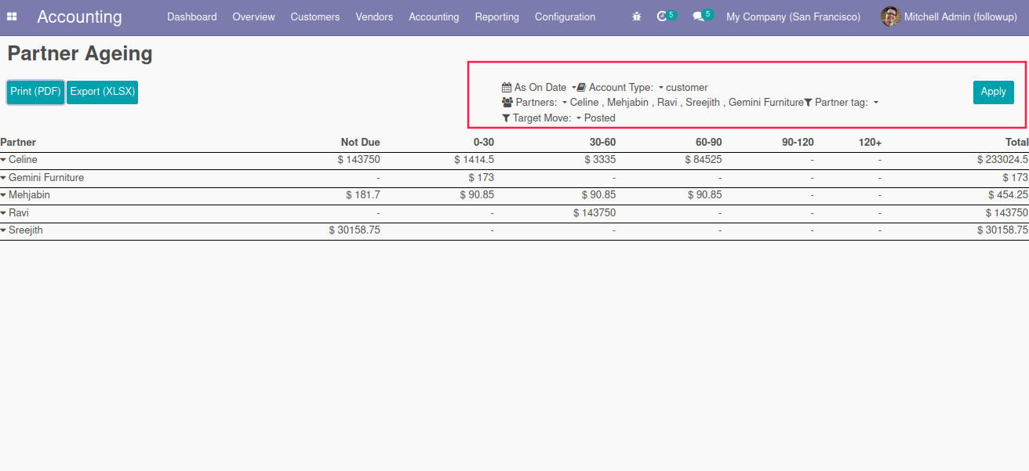Click Celine 60-90 value $ 84525
This screenshot has width=1029, height=471.
click(704, 160)
